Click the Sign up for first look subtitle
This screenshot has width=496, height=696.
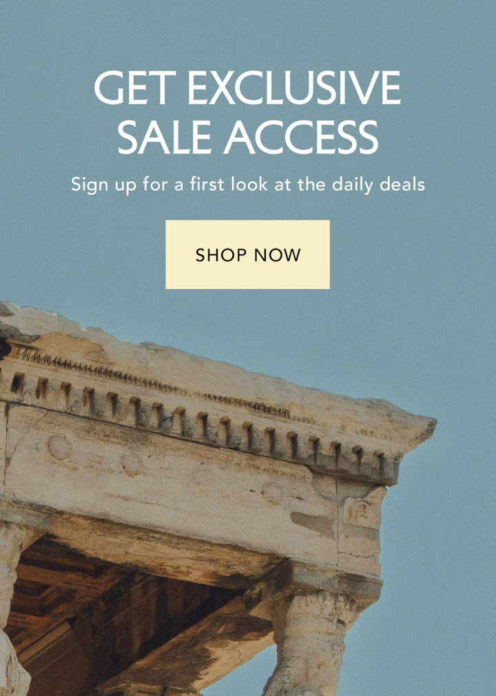[x=248, y=184]
